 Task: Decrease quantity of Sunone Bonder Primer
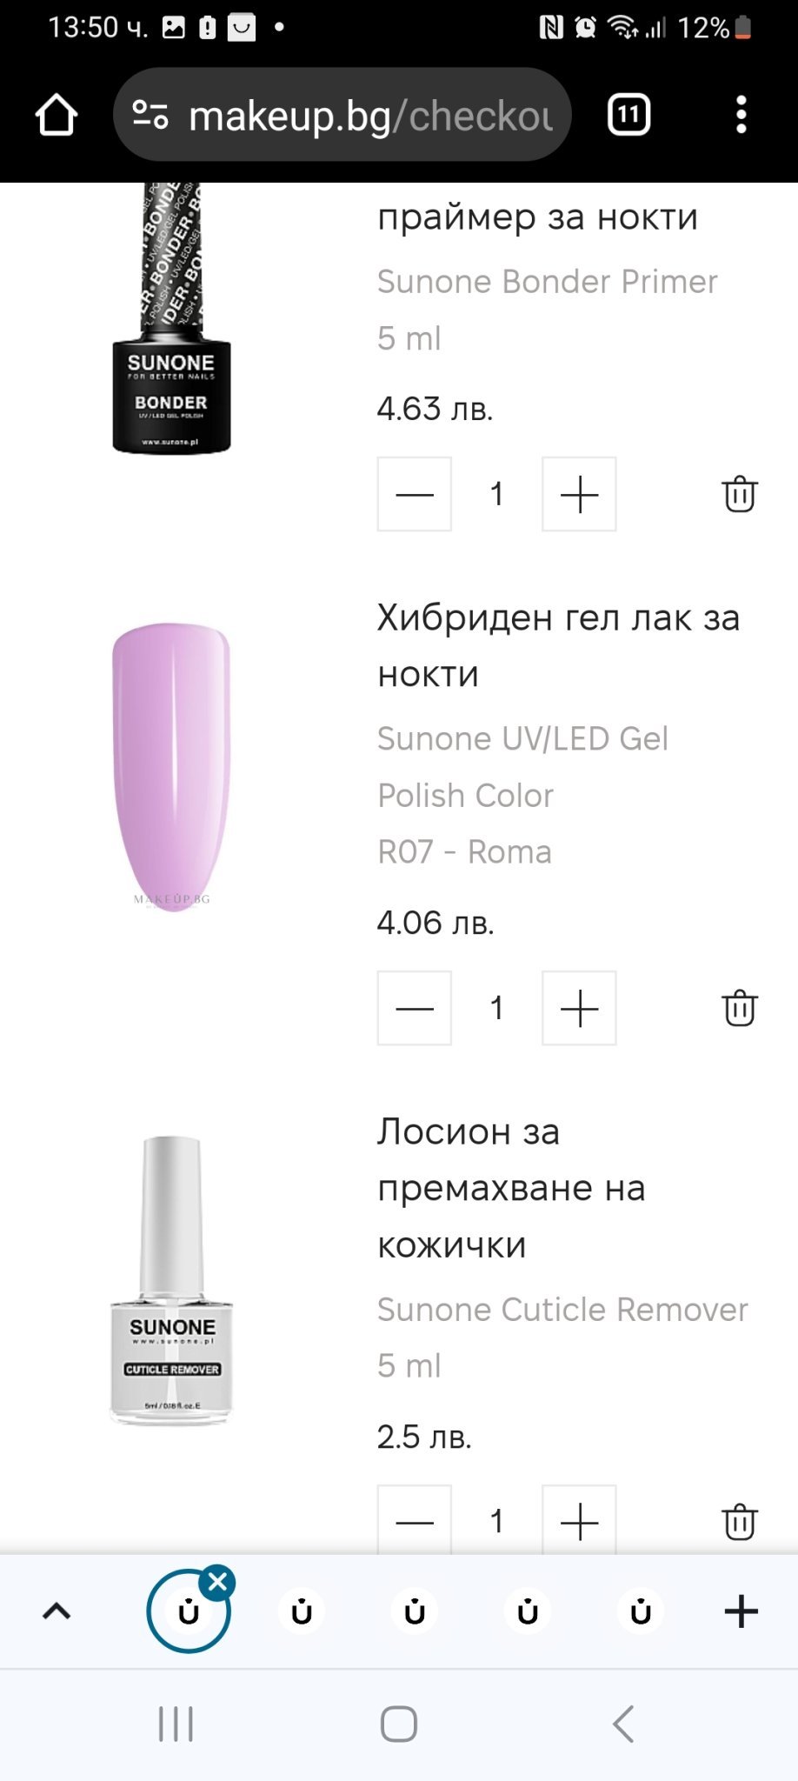point(414,494)
